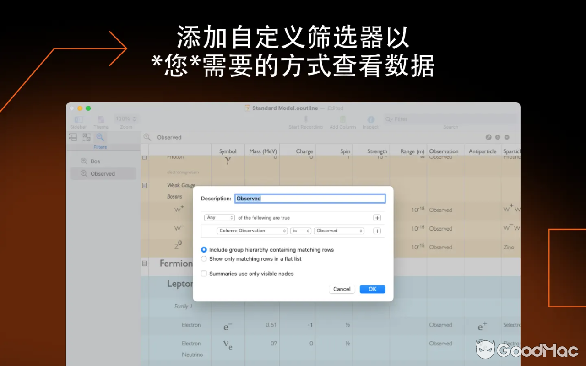
Task: Click the Theme icon in the toolbar
Action: [x=101, y=118]
